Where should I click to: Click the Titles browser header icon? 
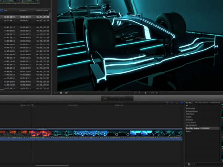187,103
